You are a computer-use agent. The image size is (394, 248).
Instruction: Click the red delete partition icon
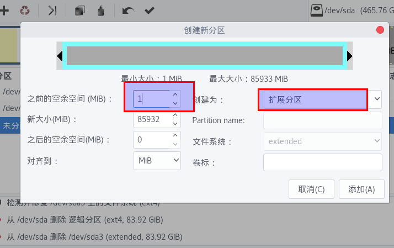point(25,10)
